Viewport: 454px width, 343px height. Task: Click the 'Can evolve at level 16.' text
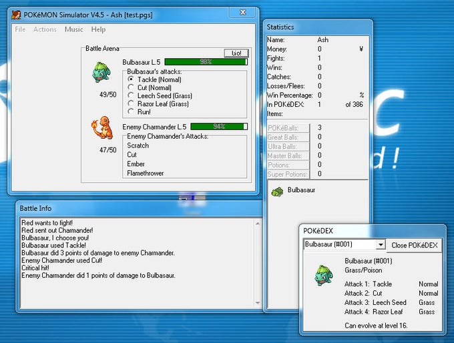pos(376,326)
